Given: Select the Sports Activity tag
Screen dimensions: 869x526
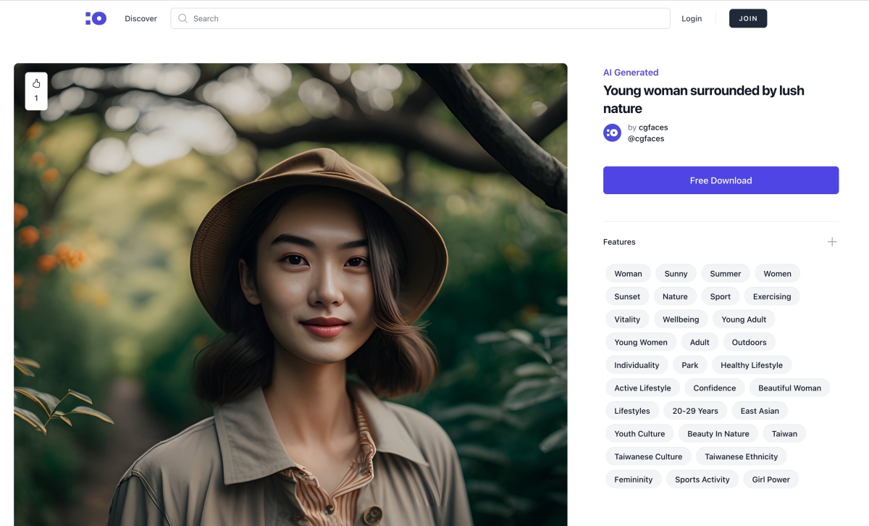Looking at the screenshot, I should 702,479.
